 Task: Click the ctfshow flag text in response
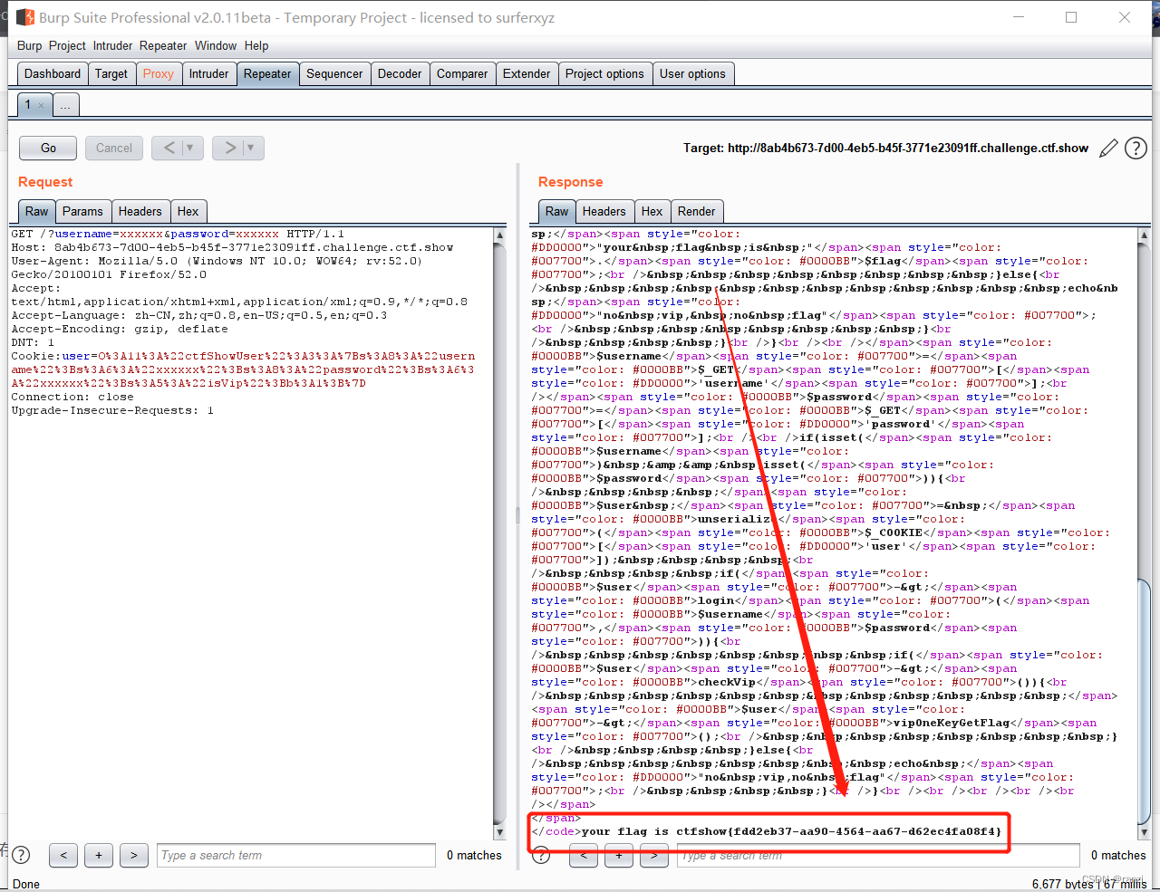(838, 831)
